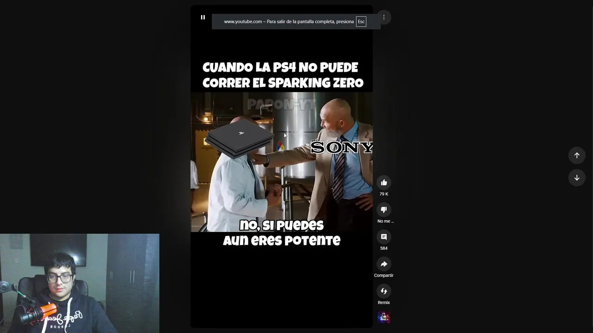The height and width of the screenshot is (333, 593).
Task: Open the audio source thumbnail below Remix
Action: 384,317
